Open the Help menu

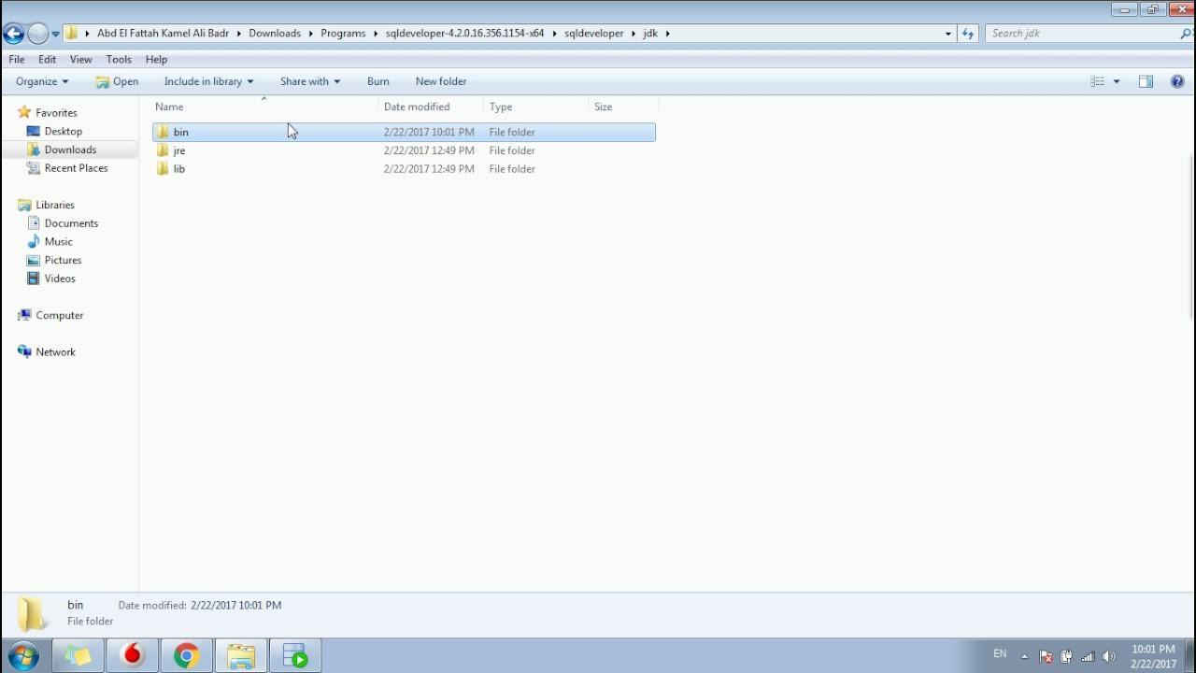[x=156, y=59]
